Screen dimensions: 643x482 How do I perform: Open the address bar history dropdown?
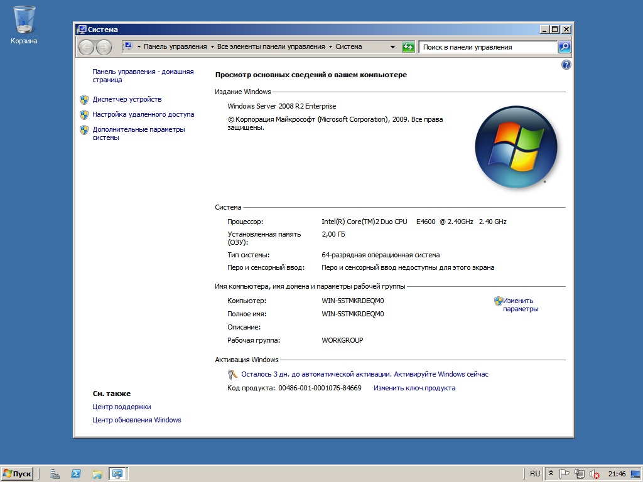[392, 46]
